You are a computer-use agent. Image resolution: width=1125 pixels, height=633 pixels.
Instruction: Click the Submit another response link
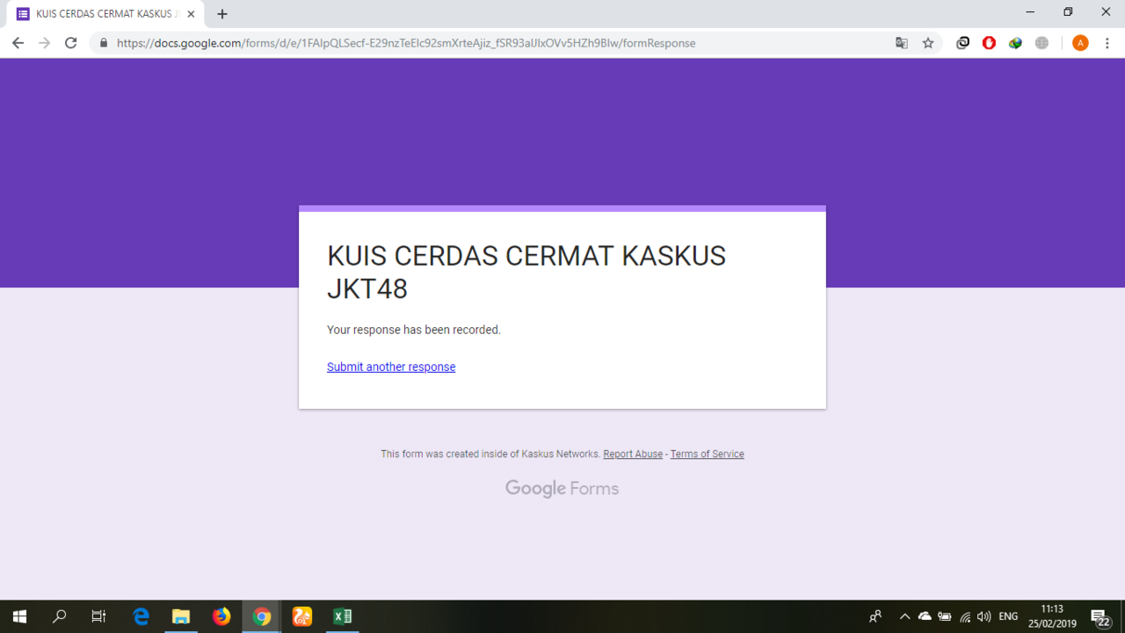tap(391, 367)
